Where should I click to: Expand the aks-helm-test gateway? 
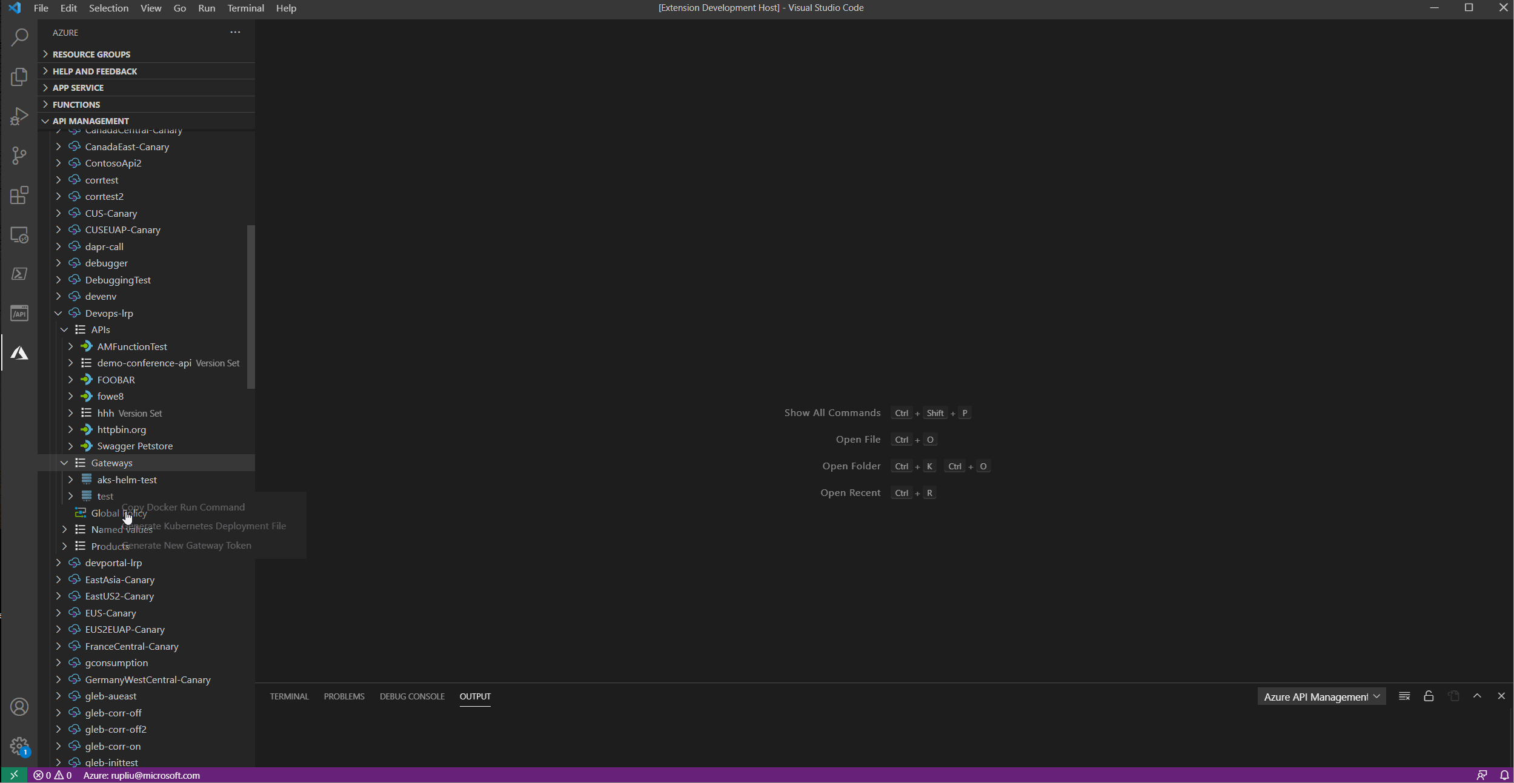click(x=70, y=480)
